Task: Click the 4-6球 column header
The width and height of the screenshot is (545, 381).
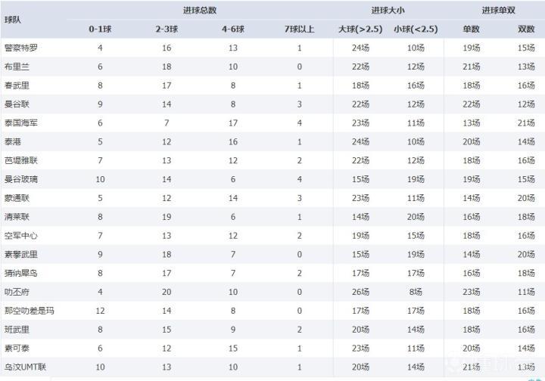Action: [x=233, y=29]
